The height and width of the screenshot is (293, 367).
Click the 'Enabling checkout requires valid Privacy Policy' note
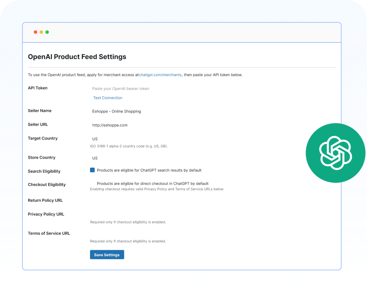point(157,189)
